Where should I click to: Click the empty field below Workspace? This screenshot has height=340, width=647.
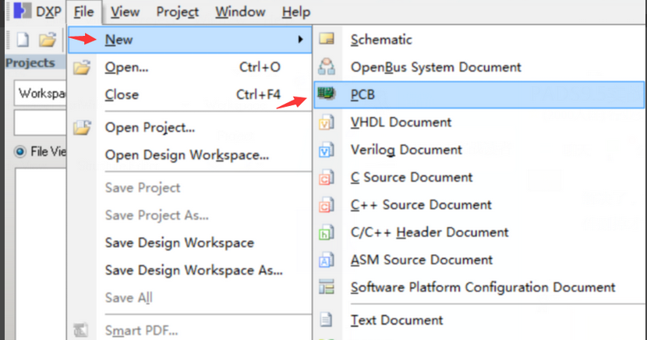[x=41, y=122]
